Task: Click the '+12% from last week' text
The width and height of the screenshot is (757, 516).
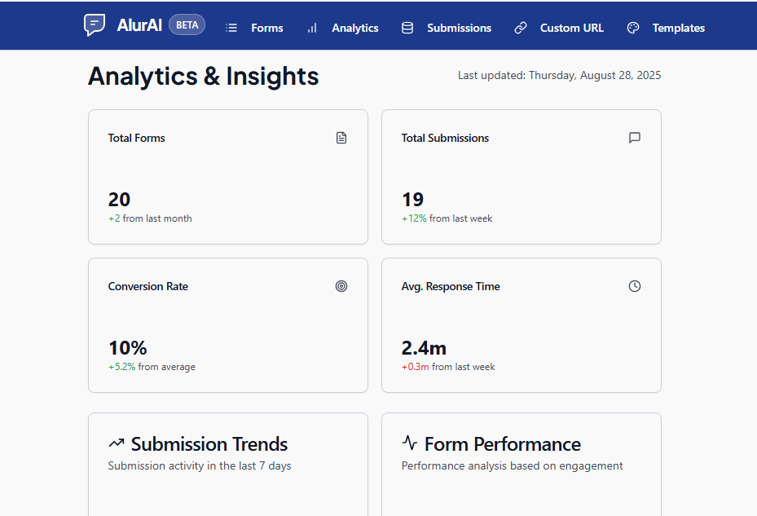Action: tap(447, 218)
